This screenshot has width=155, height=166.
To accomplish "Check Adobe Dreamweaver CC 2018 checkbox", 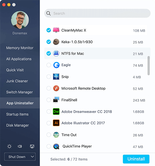I will (49, 111).
